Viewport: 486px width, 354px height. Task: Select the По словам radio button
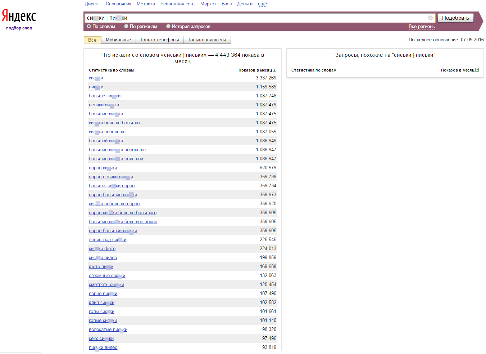(89, 26)
